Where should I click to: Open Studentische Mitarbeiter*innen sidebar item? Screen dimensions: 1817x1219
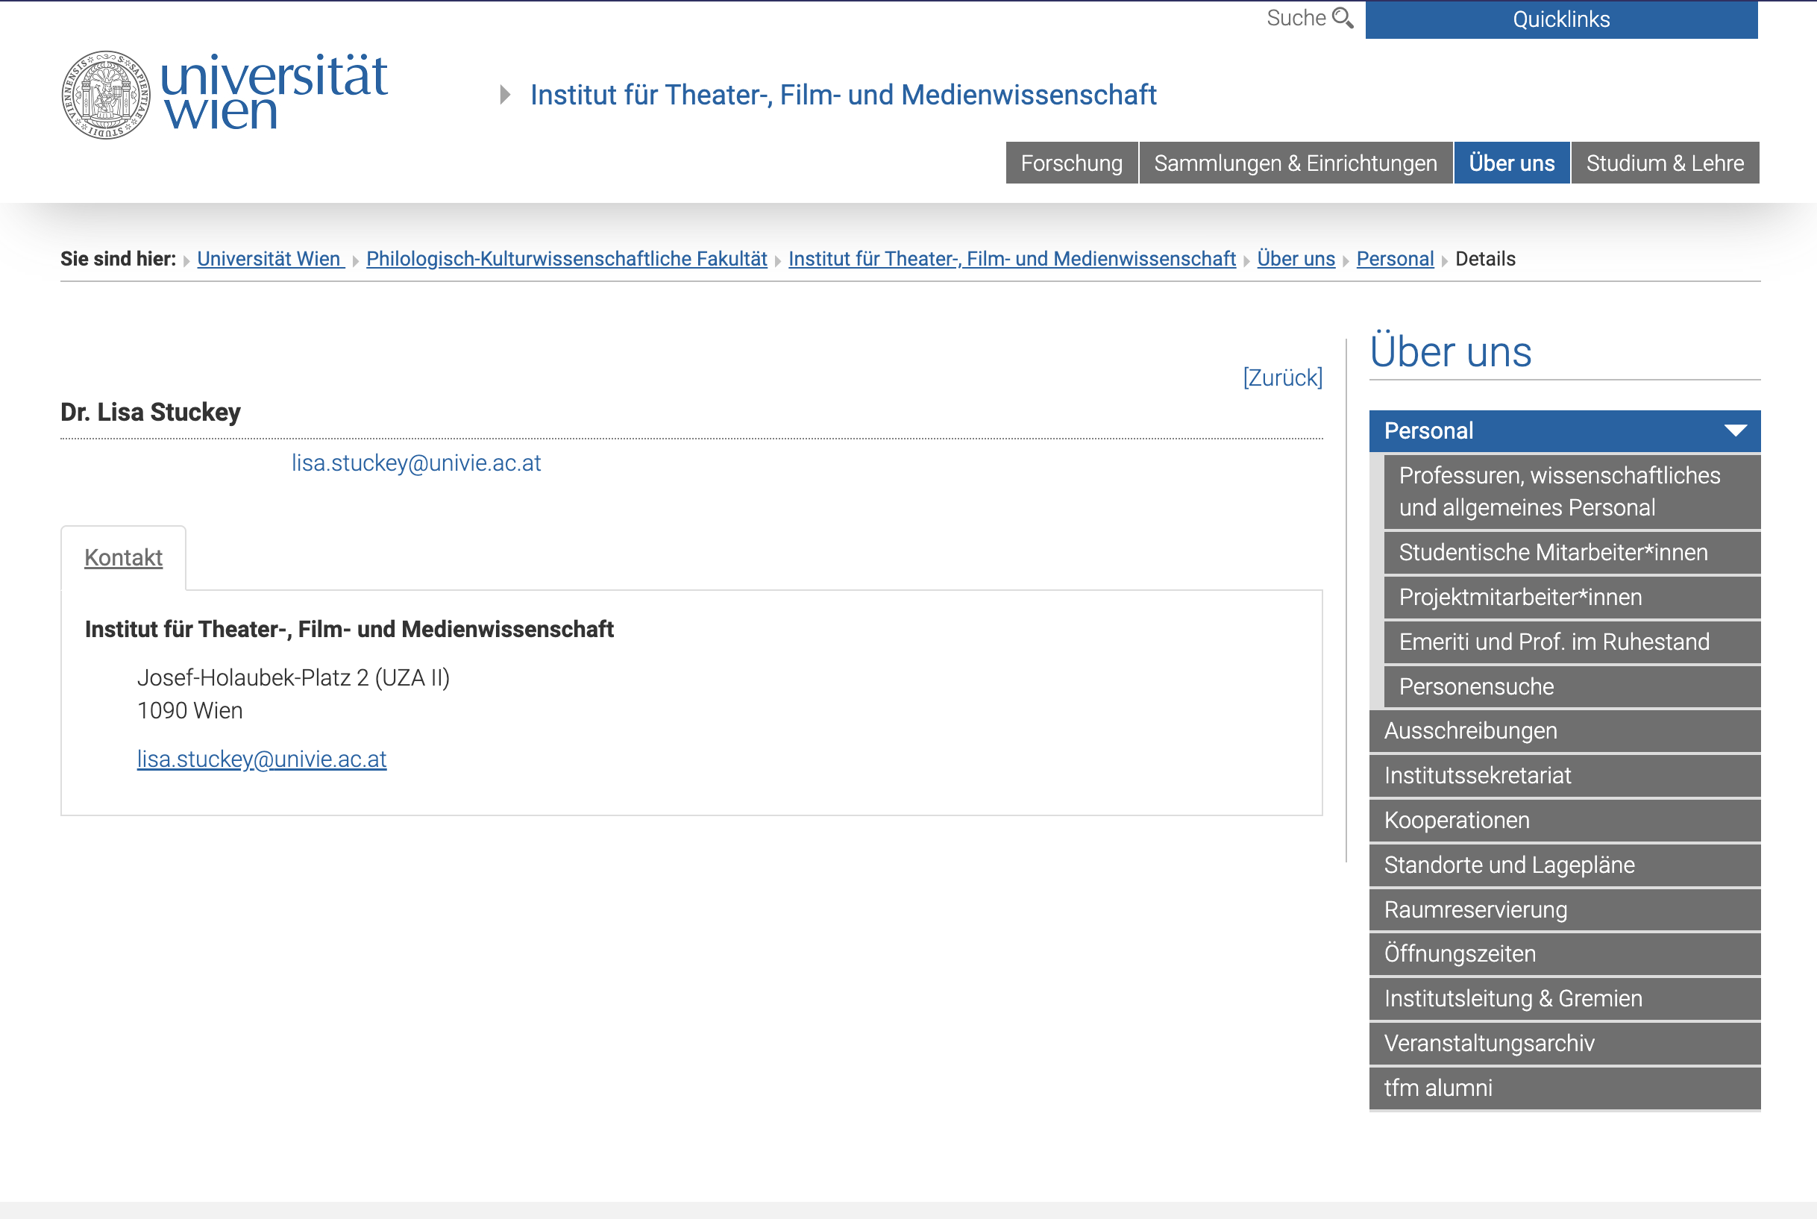(x=1553, y=553)
